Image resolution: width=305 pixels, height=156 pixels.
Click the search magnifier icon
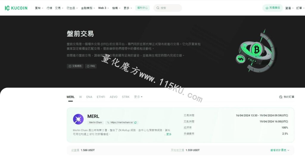coord(158,8)
